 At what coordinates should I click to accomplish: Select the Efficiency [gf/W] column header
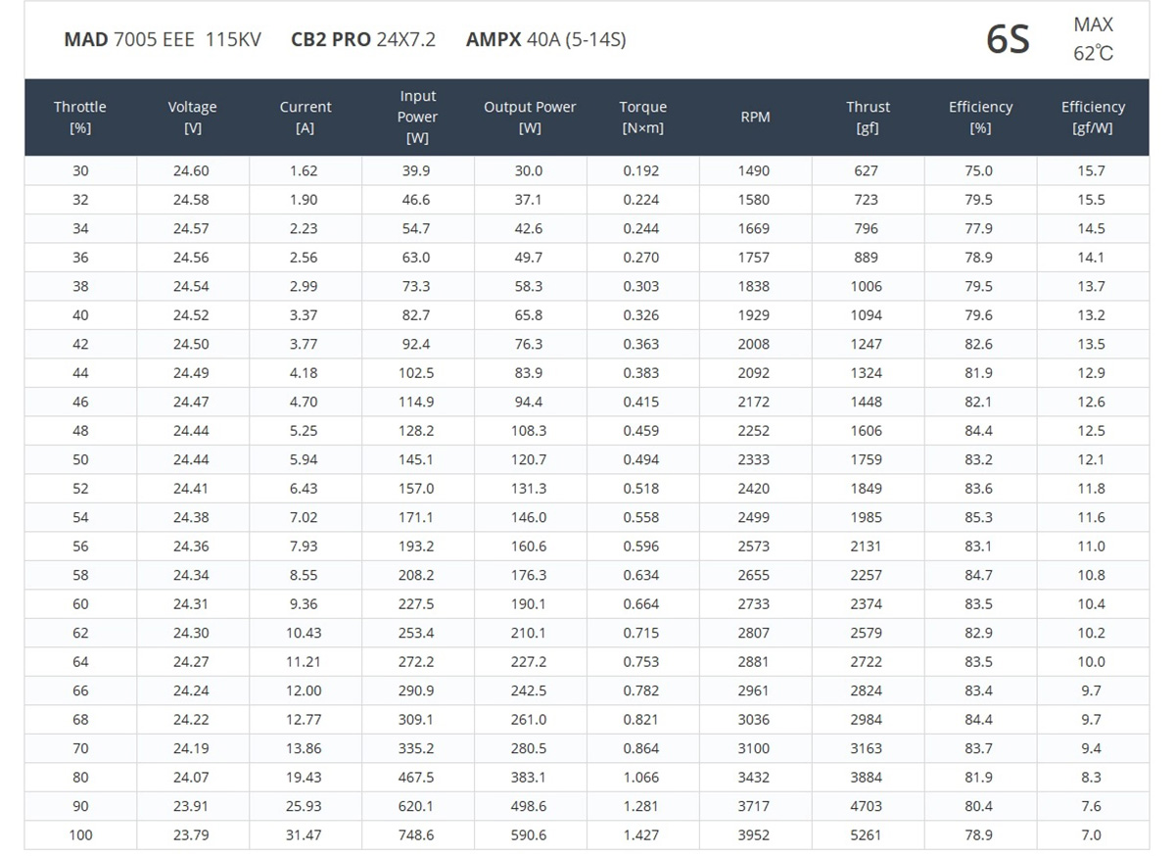pos(1093,118)
